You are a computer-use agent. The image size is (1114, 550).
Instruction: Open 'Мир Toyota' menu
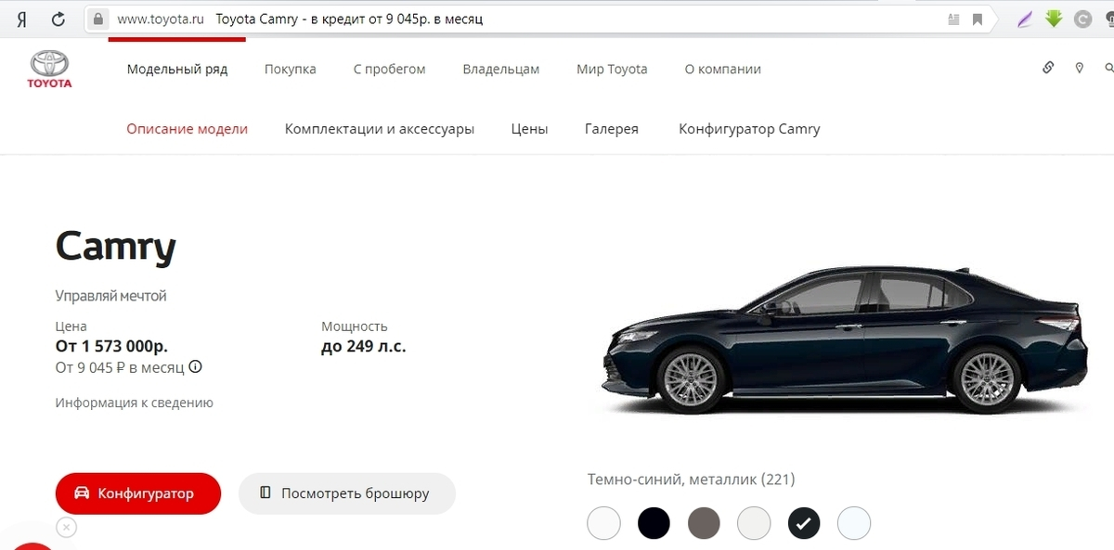pyautogui.click(x=612, y=69)
